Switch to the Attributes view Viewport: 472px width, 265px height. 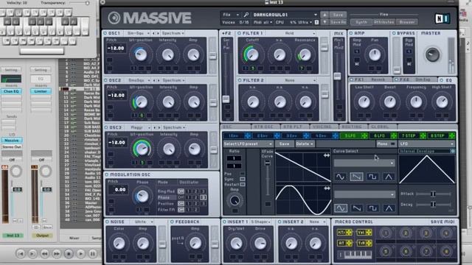383,22
